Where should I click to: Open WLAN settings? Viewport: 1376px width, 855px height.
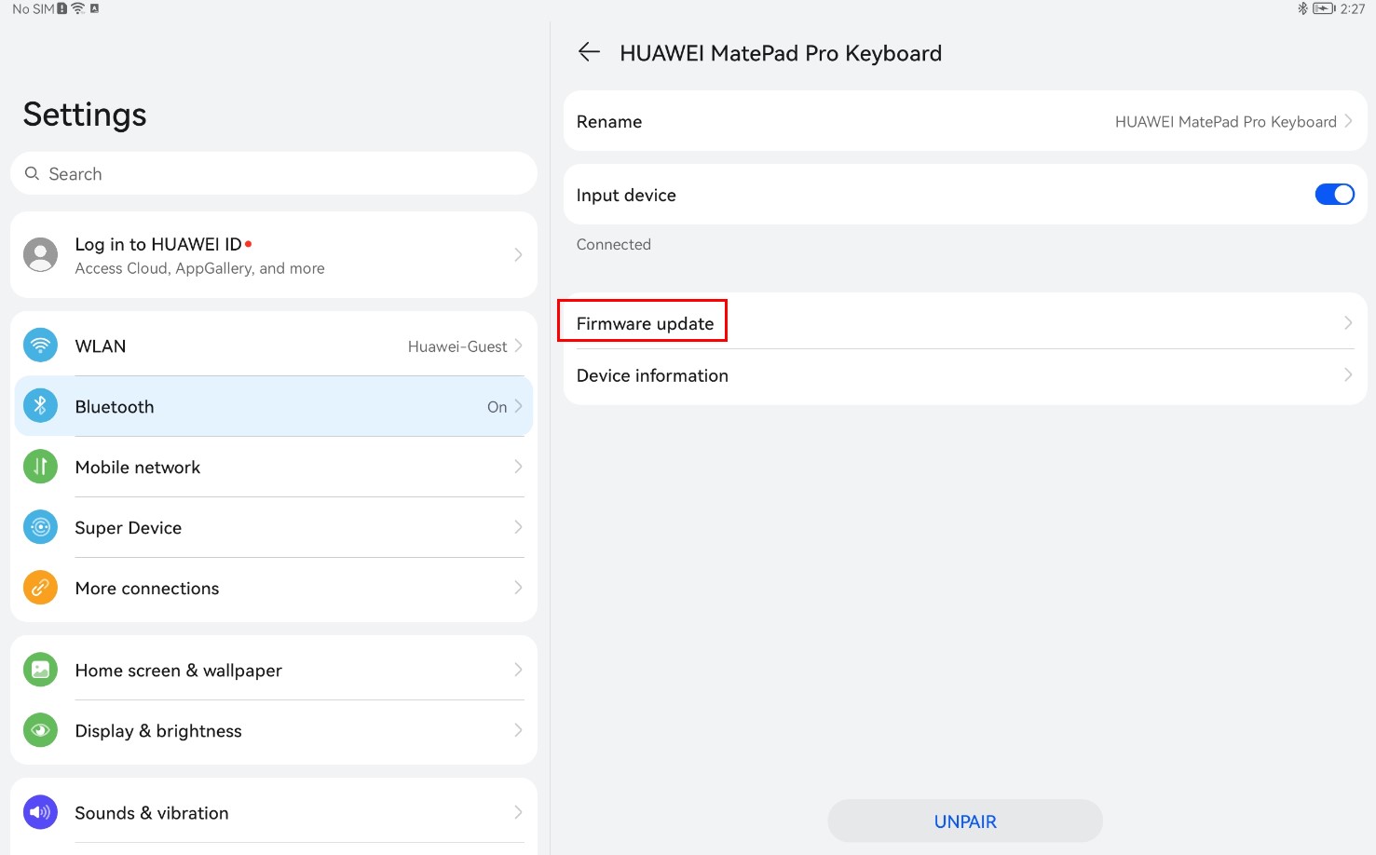point(274,346)
